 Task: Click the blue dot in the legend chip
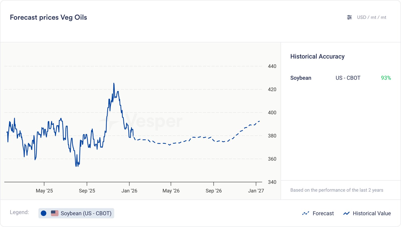[44, 213]
